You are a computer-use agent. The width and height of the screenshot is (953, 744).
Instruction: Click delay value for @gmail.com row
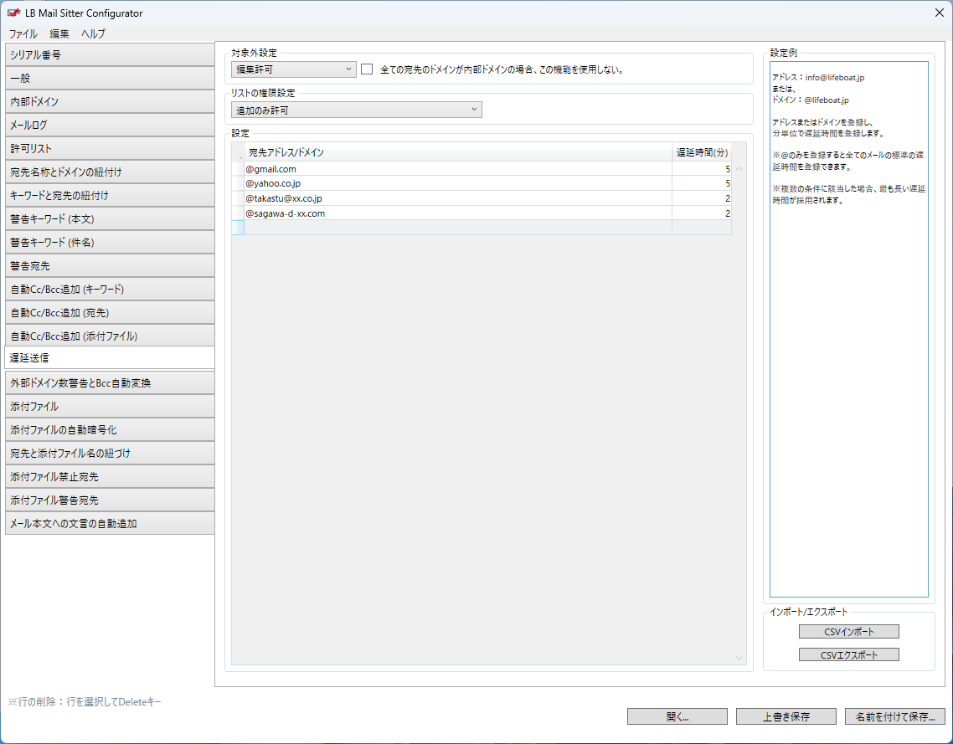(702, 169)
